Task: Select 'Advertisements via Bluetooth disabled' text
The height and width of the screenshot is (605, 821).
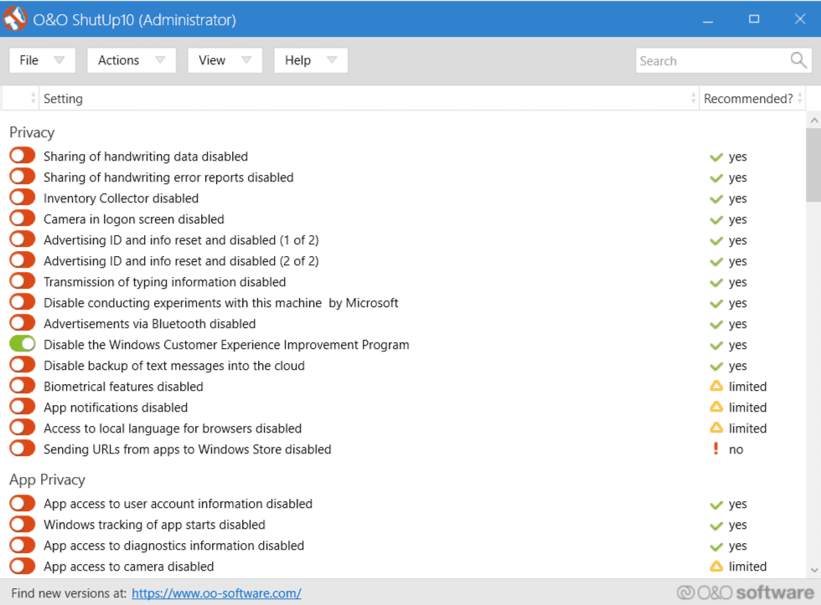Action: tap(149, 324)
